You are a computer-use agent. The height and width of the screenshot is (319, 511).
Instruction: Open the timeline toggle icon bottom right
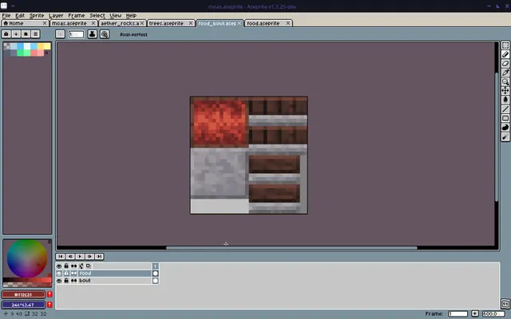tap(505, 303)
